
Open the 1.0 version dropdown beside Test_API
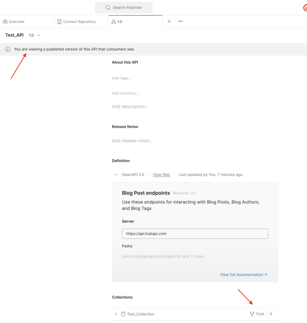click(x=34, y=36)
